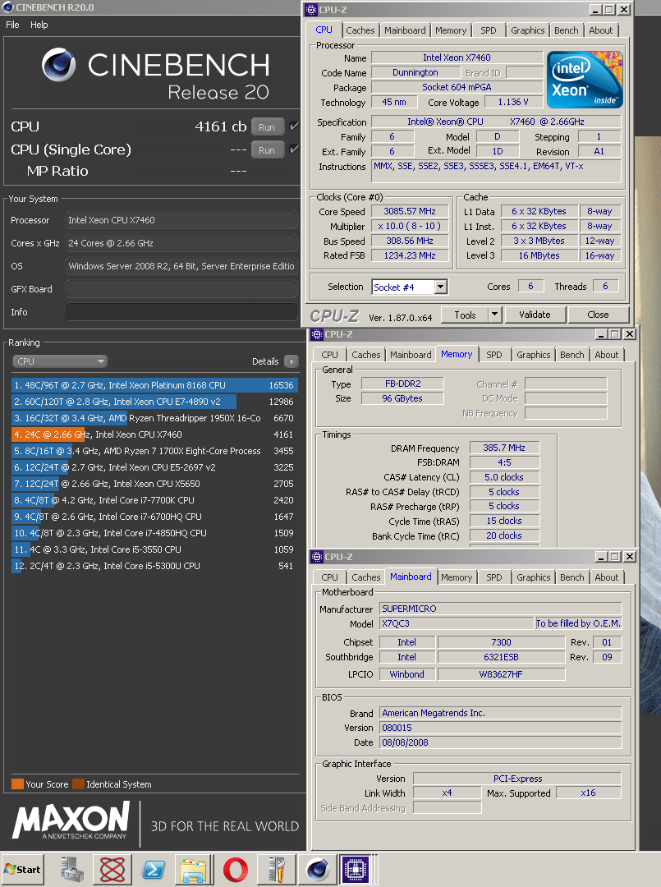Toggle the CPU Single Core checkbox

click(x=293, y=149)
